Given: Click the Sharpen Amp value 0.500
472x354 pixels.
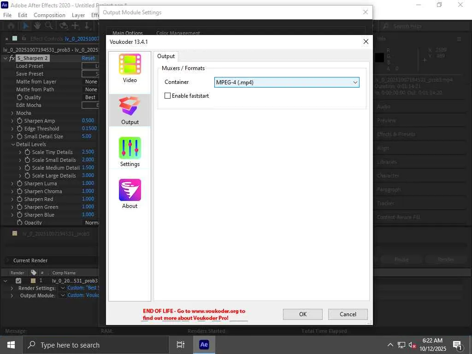Looking at the screenshot, I should click(88, 120).
